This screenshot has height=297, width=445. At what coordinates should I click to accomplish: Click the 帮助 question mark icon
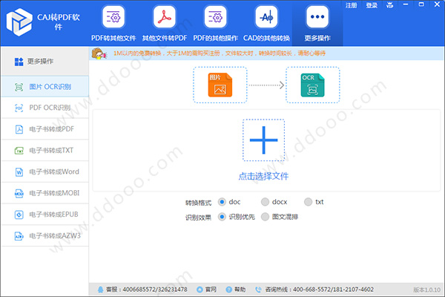pyautogui.click(x=228, y=290)
